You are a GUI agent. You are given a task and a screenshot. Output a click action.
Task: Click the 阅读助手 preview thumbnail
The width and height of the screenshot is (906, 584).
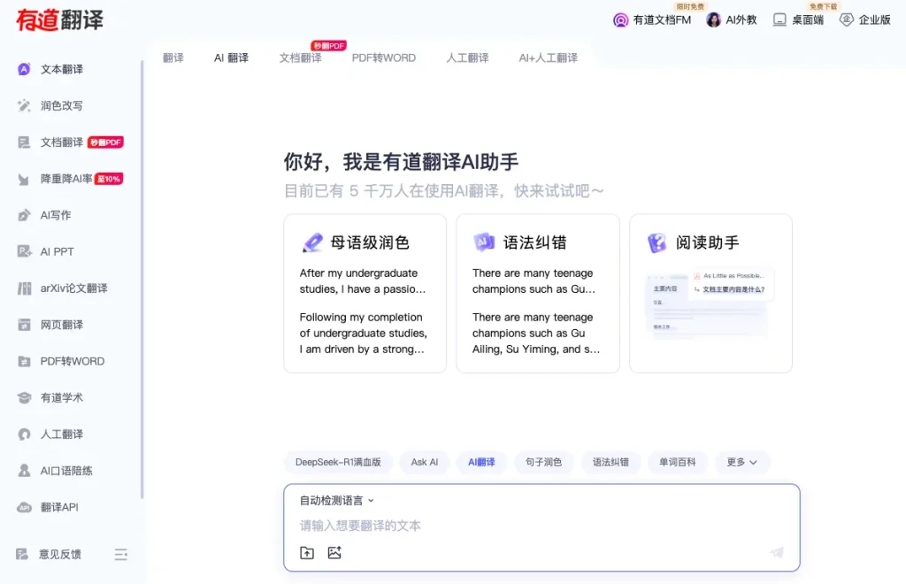pyautogui.click(x=710, y=304)
